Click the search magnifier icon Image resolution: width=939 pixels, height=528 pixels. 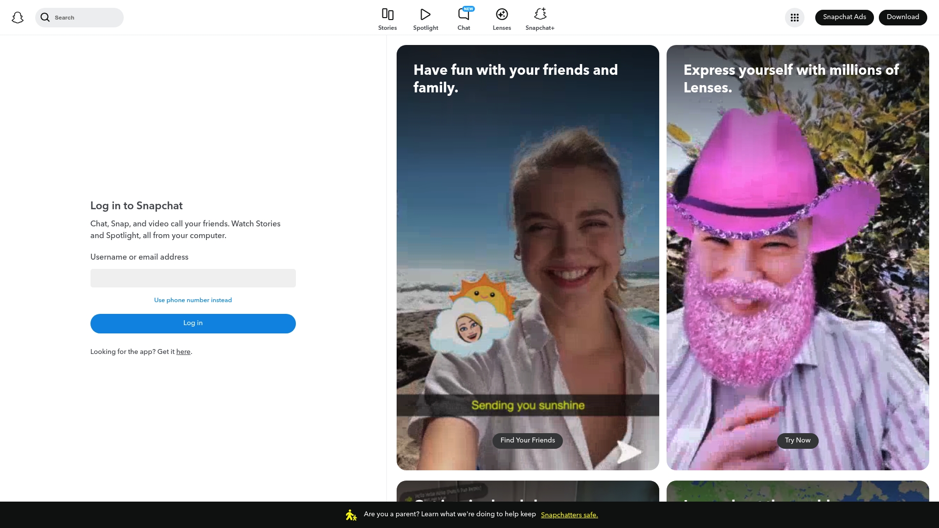(x=45, y=17)
